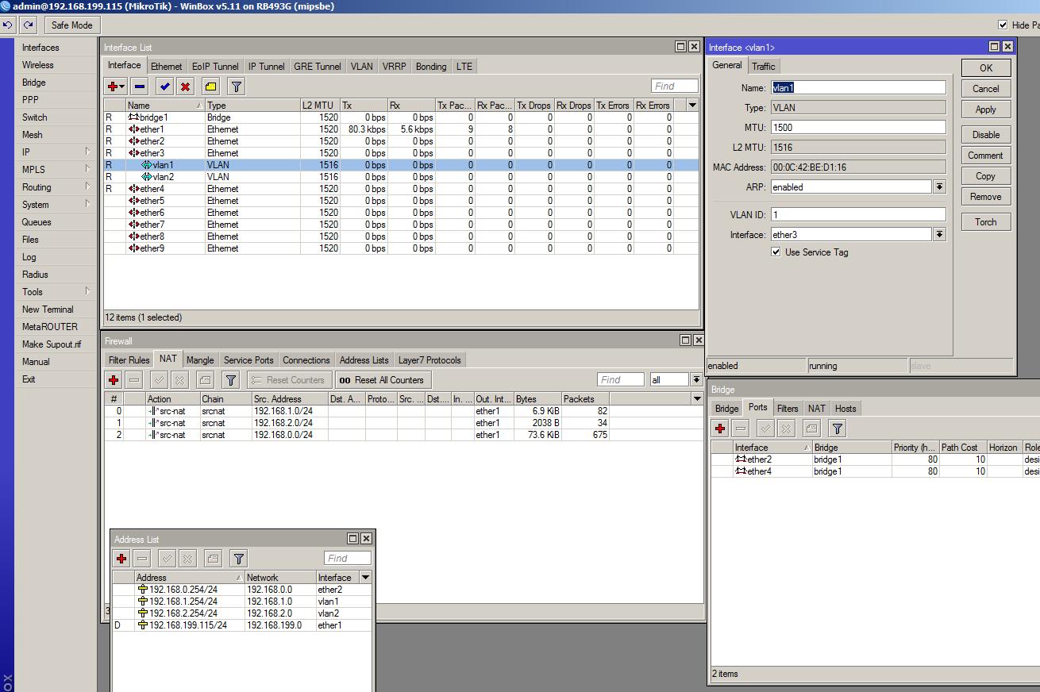Image resolution: width=1040 pixels, height=692 pixels.
Task: Open the 'all' chain filter dropdown in Firewall
Action: pyautogui.click(x=695, y=380)
